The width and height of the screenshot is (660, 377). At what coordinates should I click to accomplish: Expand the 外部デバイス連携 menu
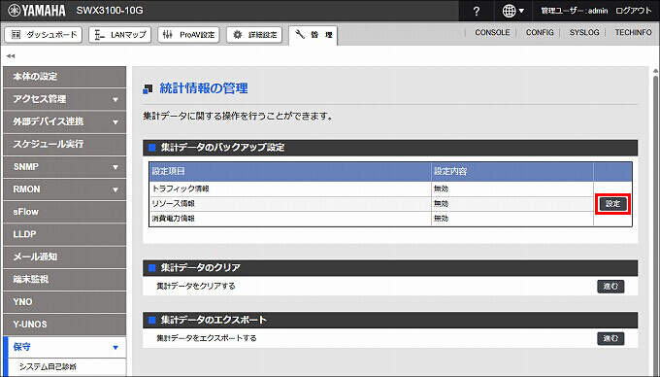pos(64,121)
